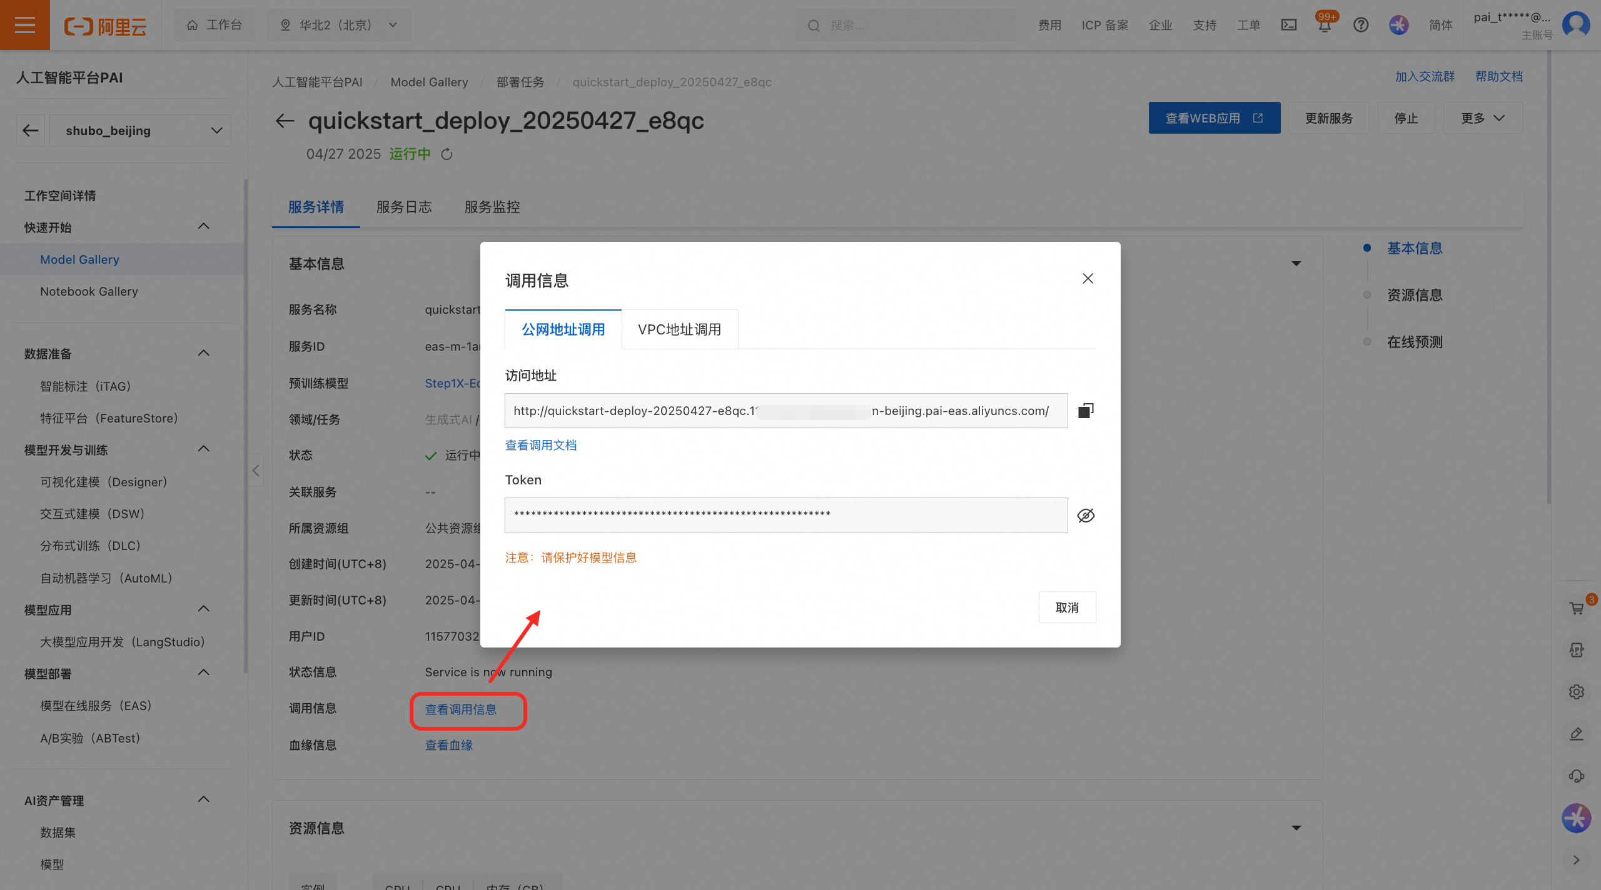Collapse the 模型开发与训练 section
This screenshot has height=890, width=1601.
coord(204,449)
